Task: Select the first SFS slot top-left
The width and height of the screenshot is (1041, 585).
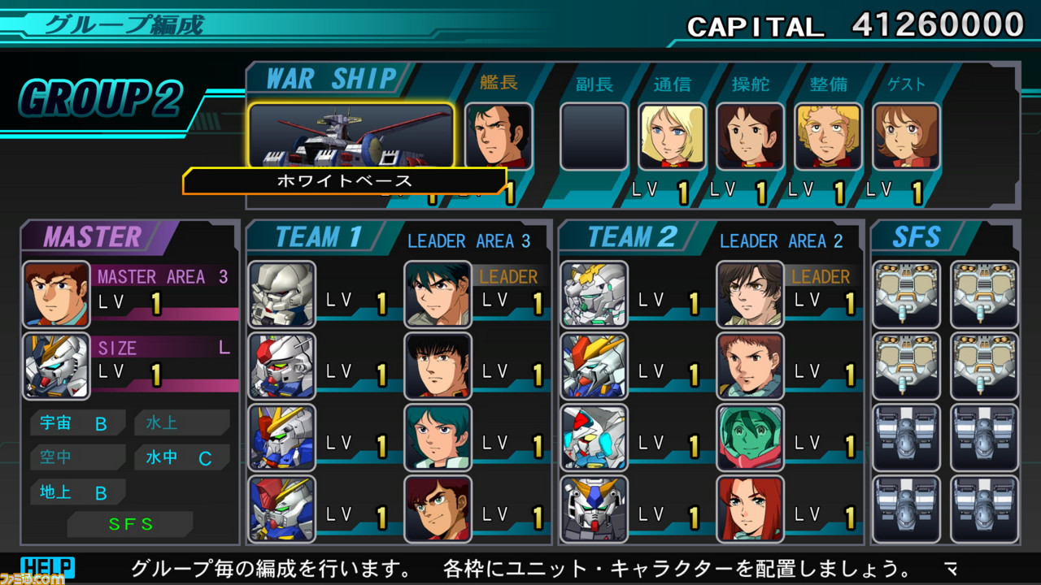Action: (x=906, y=294)
